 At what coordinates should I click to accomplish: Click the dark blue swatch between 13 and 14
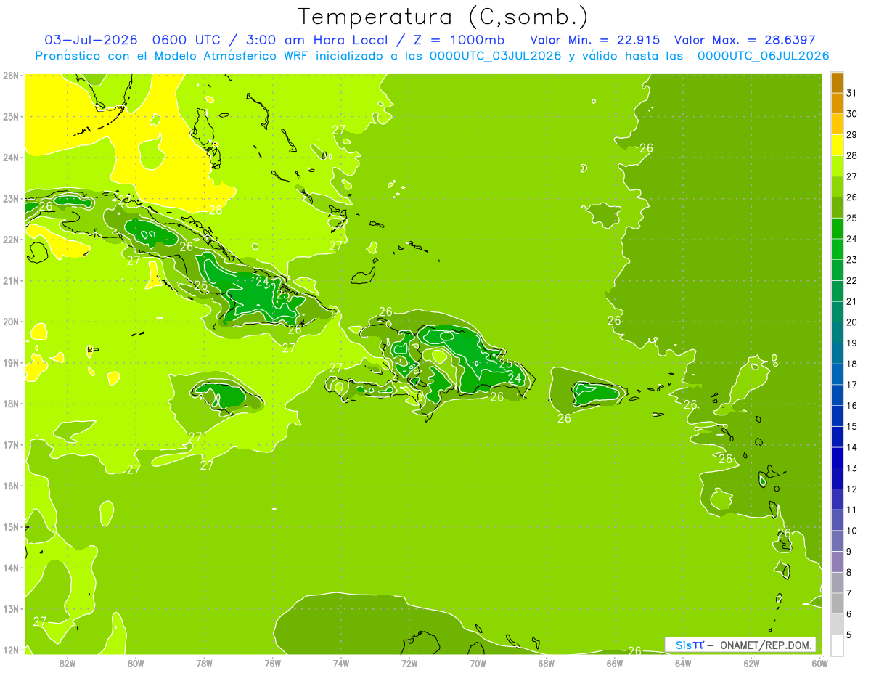[837, 457]
